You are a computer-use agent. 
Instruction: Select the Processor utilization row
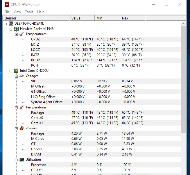tap(106, 165)
